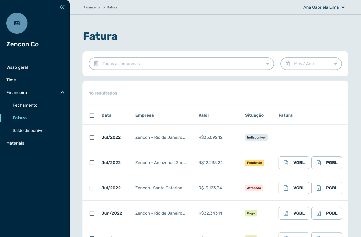
Task: Navigate to Saldo disponível in the sidebar
Action: pyautogui.click(x=29, y=130)
